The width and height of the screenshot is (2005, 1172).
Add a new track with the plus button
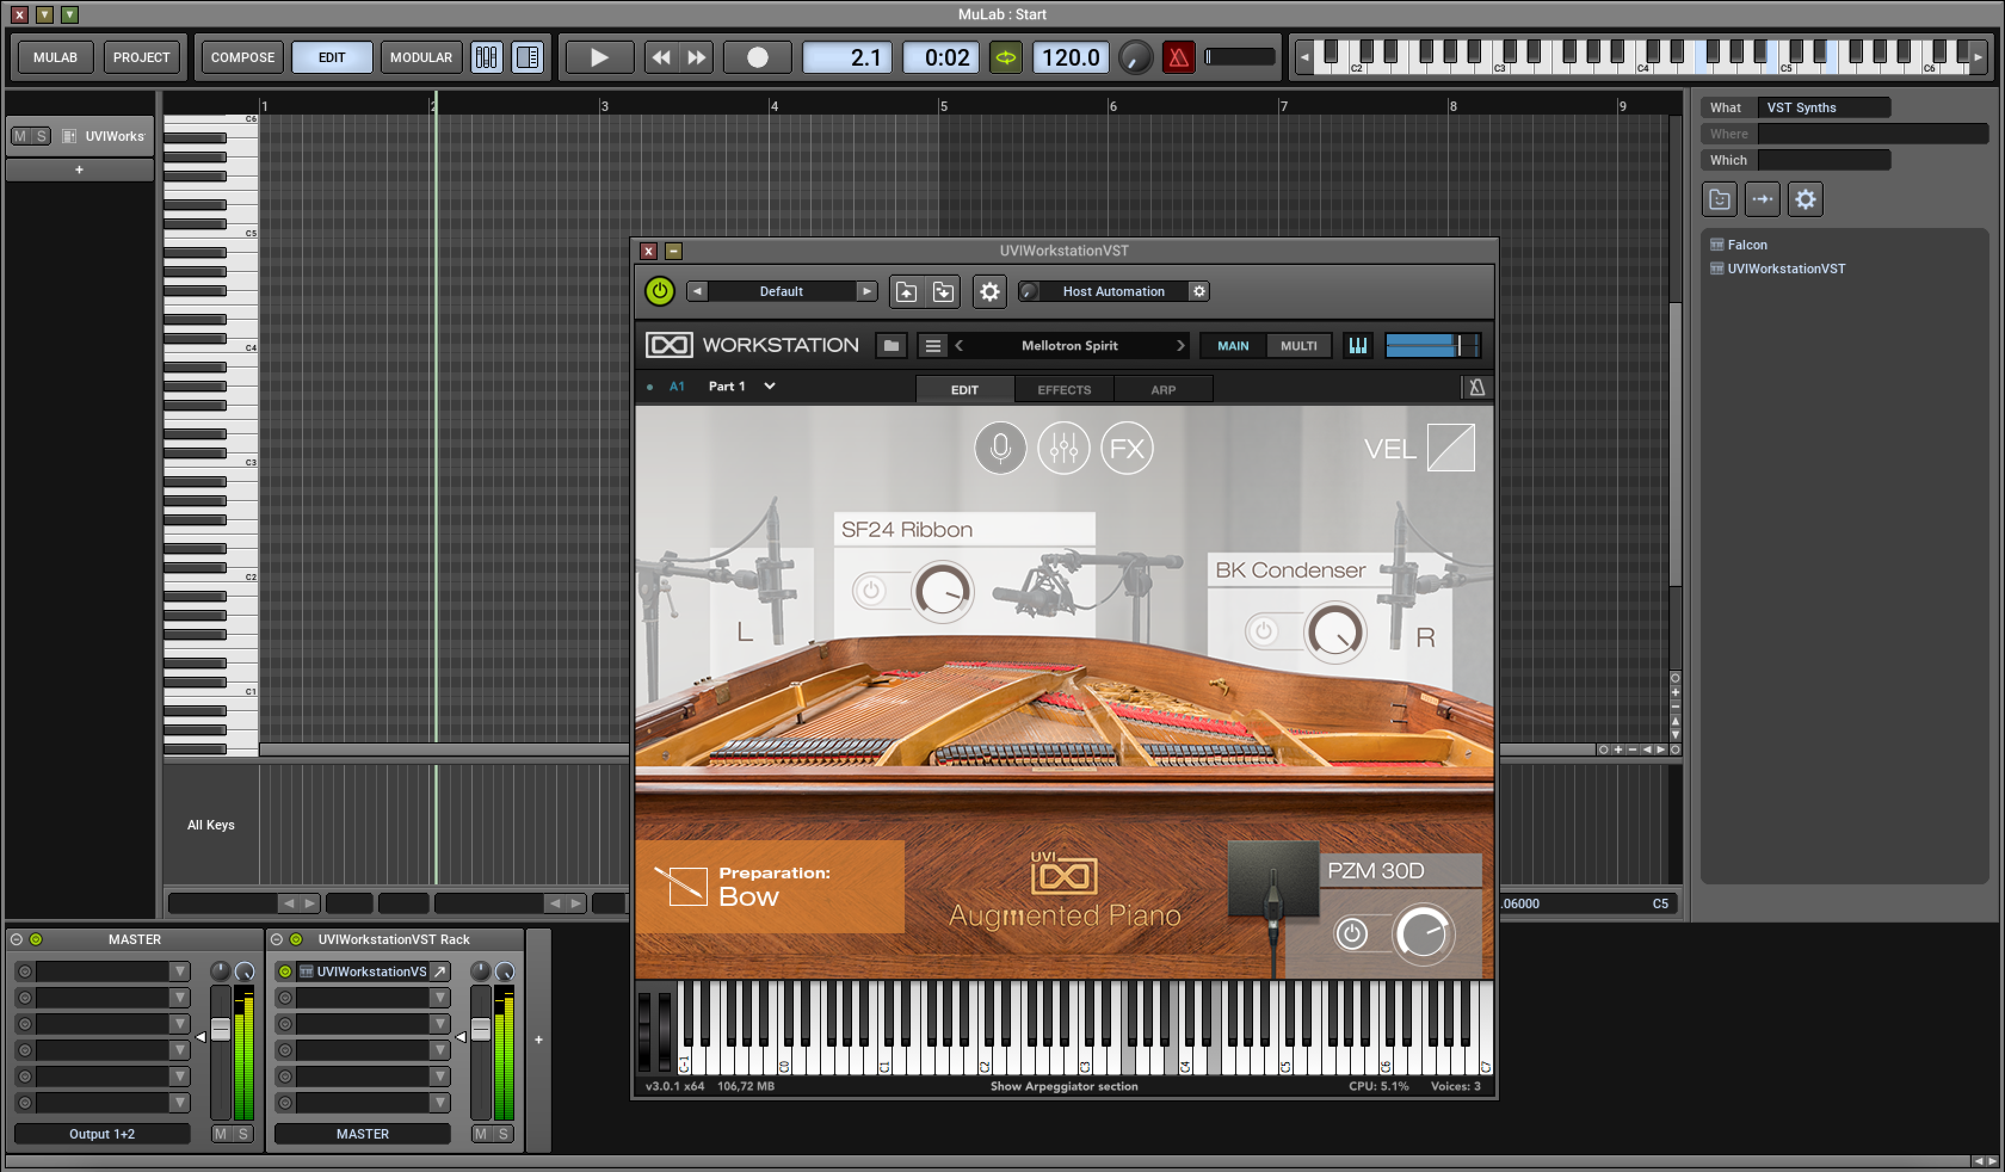click(79, 169)
